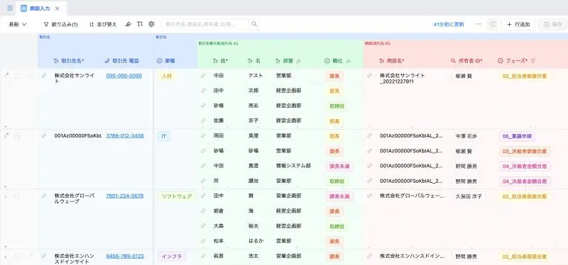
Task: Click the 業種 column header
Action: (x=166, y=61)
